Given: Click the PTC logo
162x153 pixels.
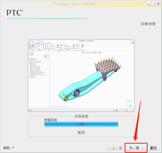Looking at the screenshot, I should click(x=15, y=13).
